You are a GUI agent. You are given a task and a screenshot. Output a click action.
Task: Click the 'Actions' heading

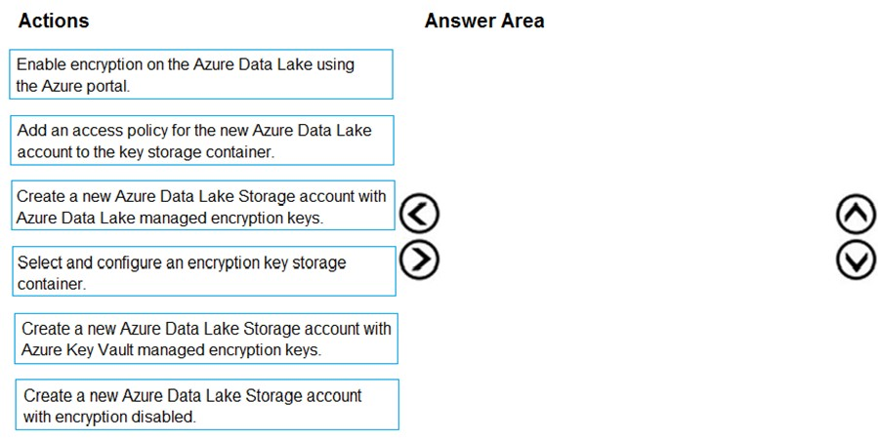(x=54, y=20)
